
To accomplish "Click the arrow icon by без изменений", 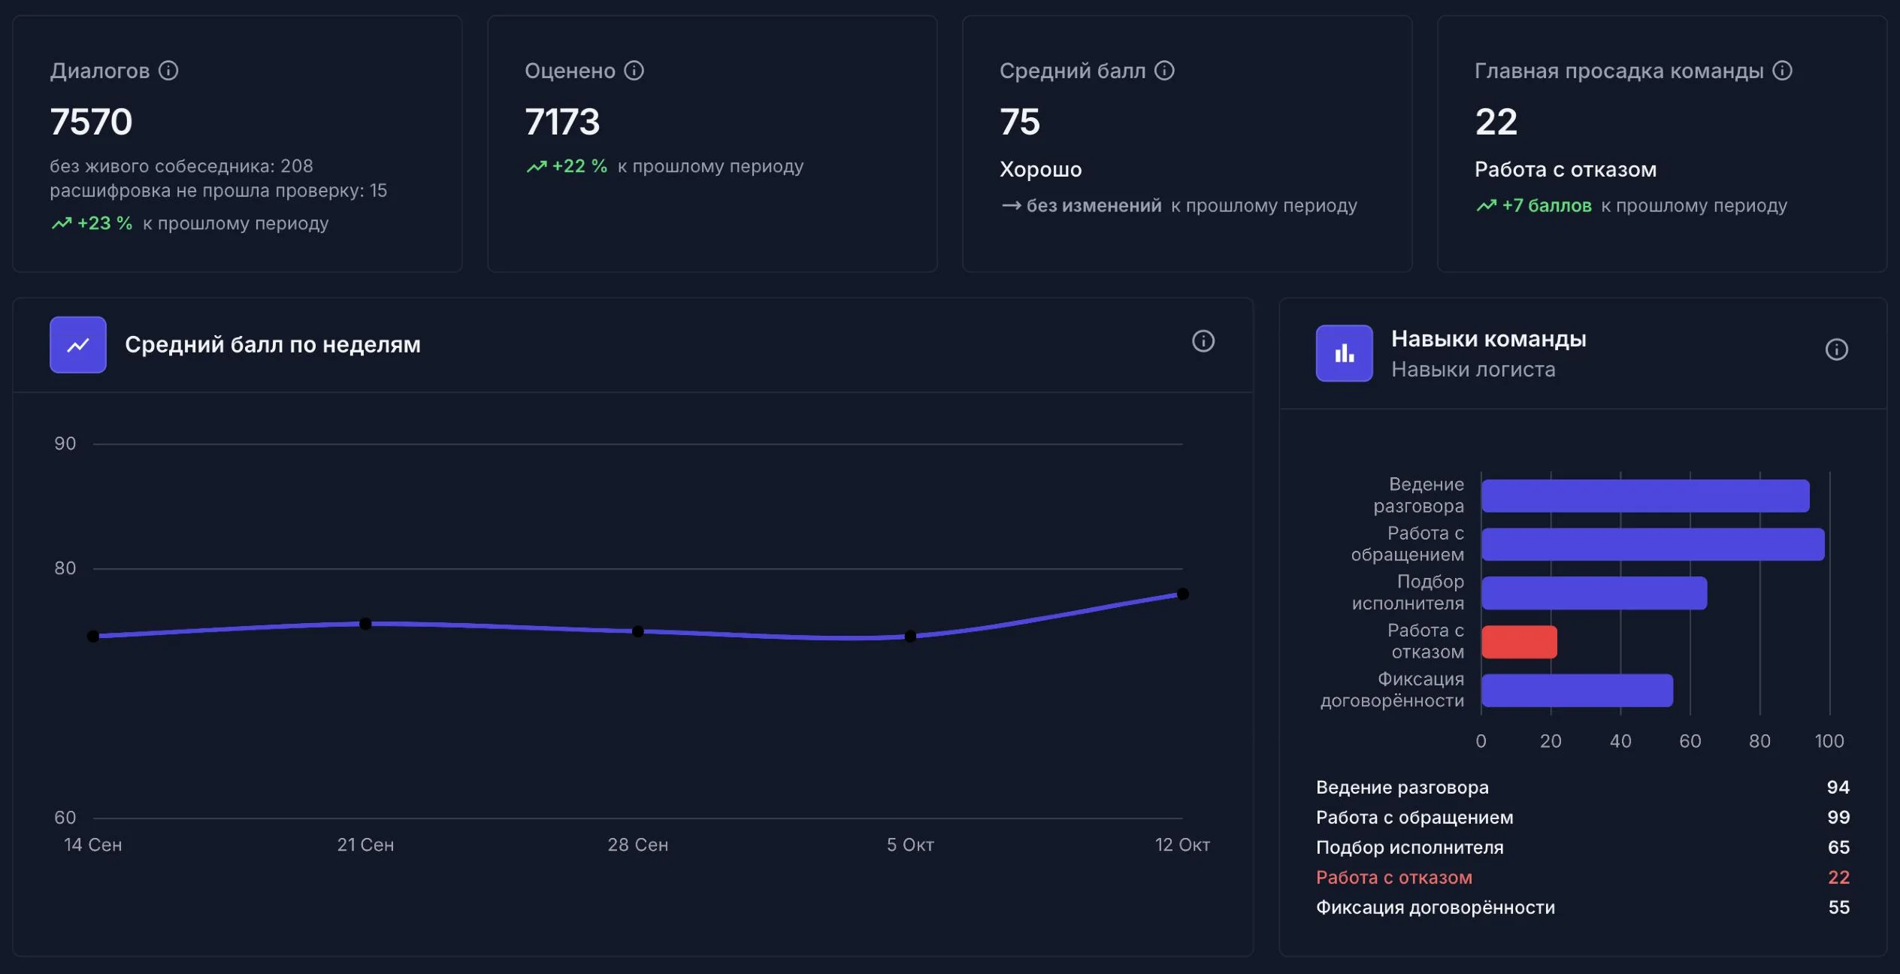I will pyautogui.click(x=1011, y=205).
